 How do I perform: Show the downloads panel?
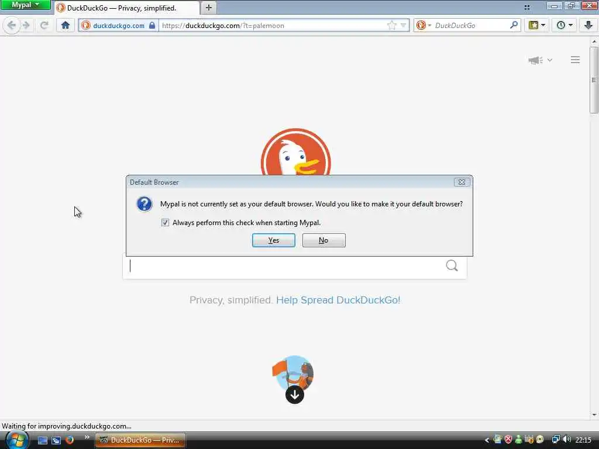(x=588, y=26)
